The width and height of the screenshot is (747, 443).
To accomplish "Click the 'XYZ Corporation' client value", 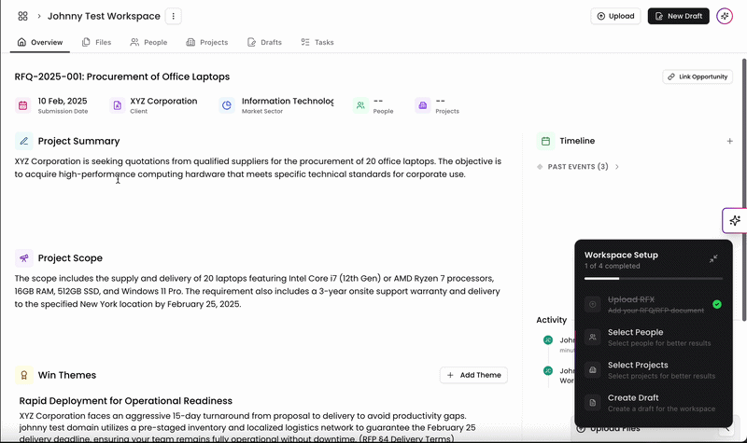I will click(x=163, y=101).
